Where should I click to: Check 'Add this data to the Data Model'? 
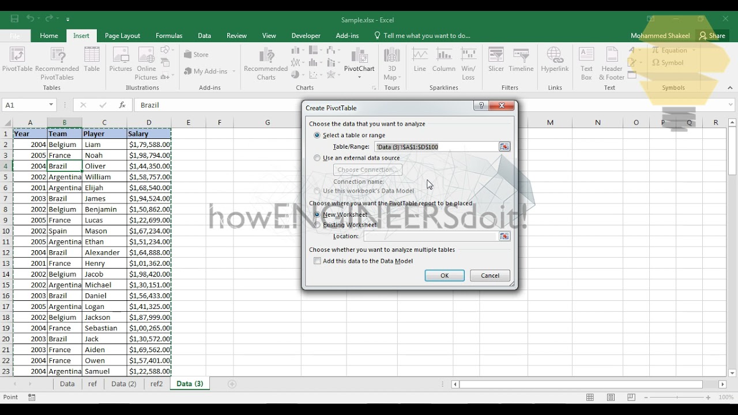tap(317, 261)
